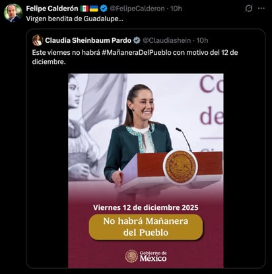Open the quoted tweet's Mañanera image

click(x=146, y=170)
